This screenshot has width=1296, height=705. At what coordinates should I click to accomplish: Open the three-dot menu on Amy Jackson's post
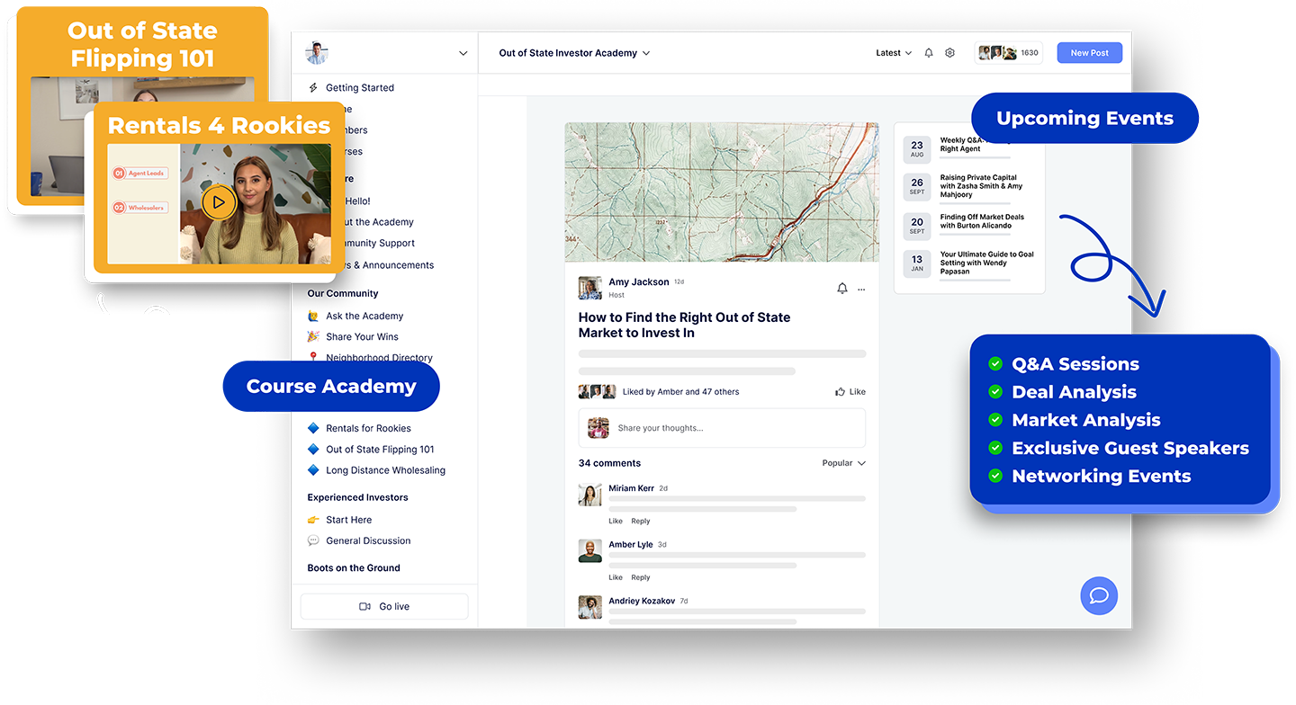click(x=861, y=290)
